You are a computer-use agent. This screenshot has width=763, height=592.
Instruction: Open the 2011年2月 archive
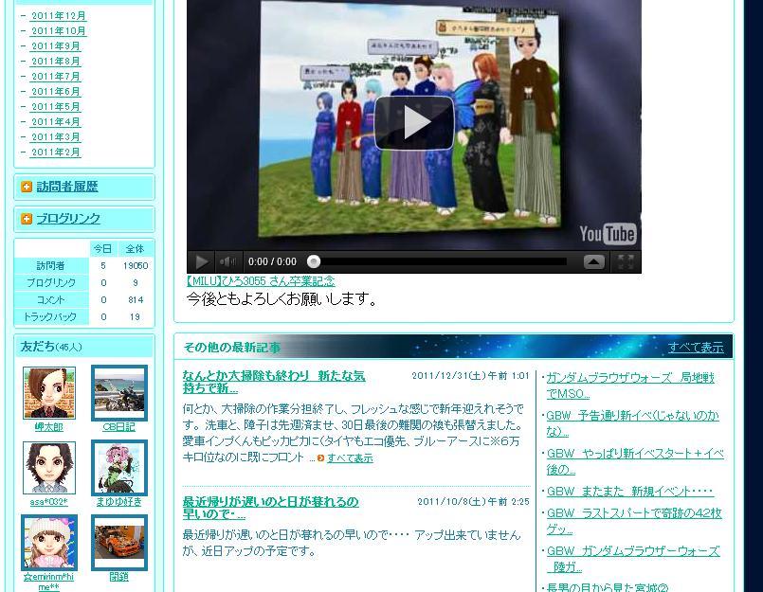click(56, 152)
